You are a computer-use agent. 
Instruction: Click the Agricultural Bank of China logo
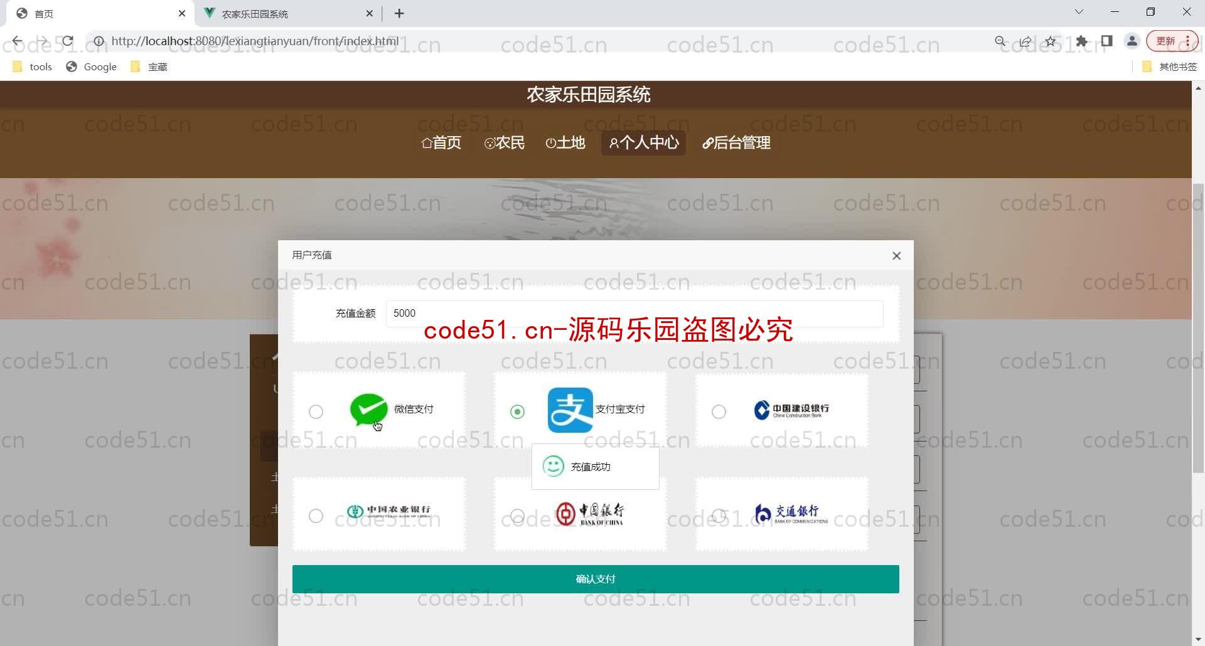[x=388, y=512]
